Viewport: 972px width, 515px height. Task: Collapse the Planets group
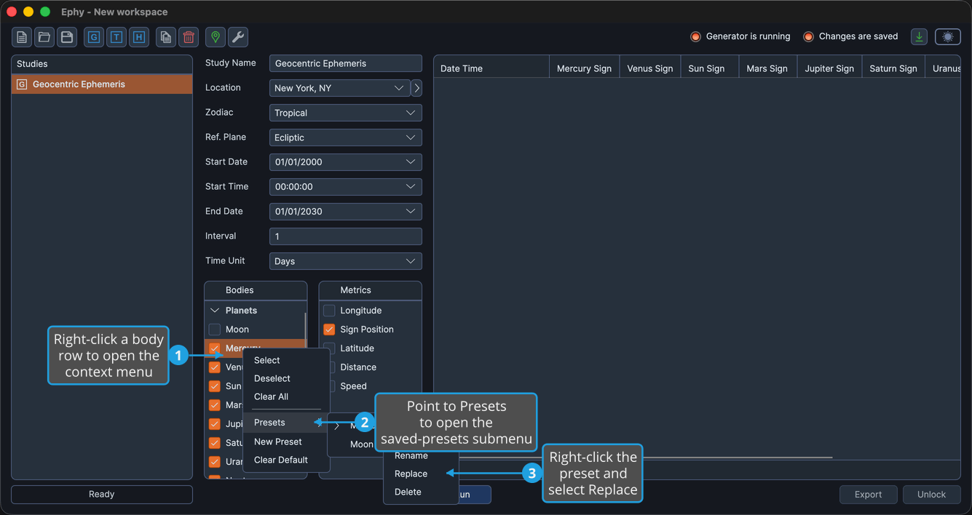(x=215, y=311)
